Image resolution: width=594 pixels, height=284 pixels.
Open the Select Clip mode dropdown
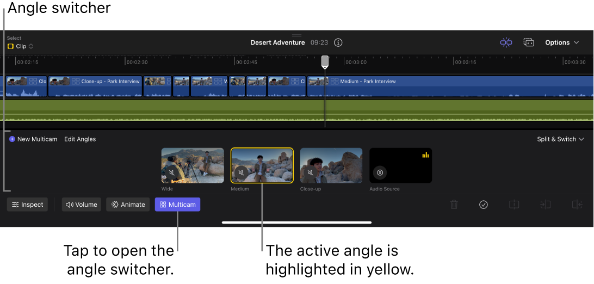coord(21,46)
